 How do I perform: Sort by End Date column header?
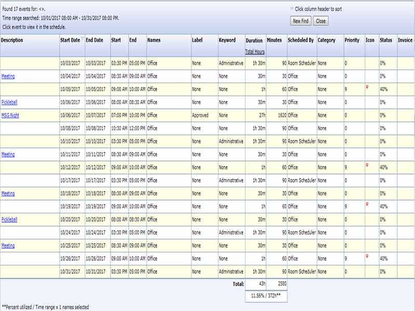pos(94,40)
